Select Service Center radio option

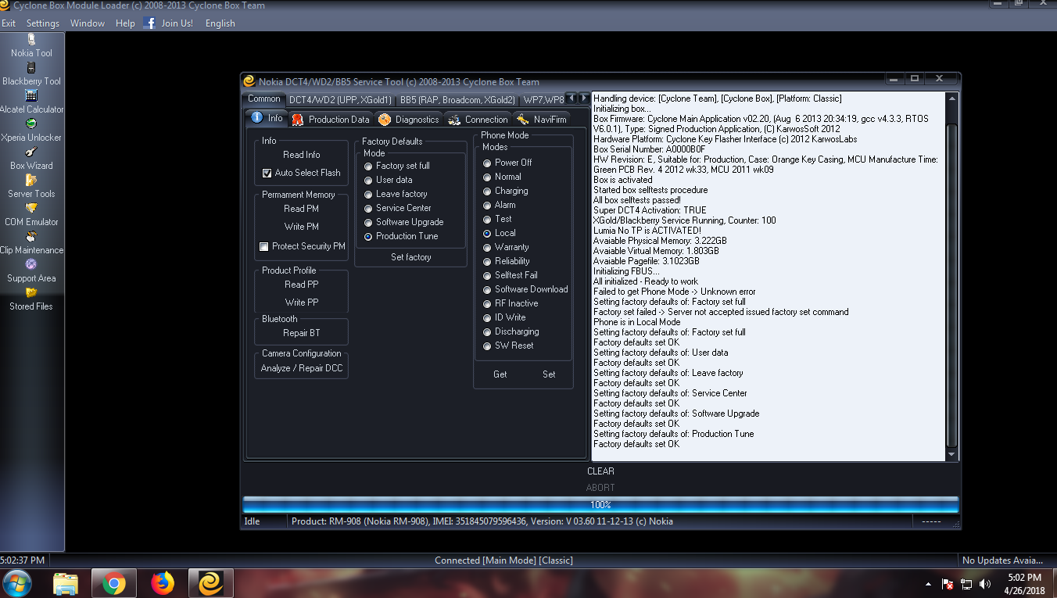pyautogui.click(x=368, y=208)
